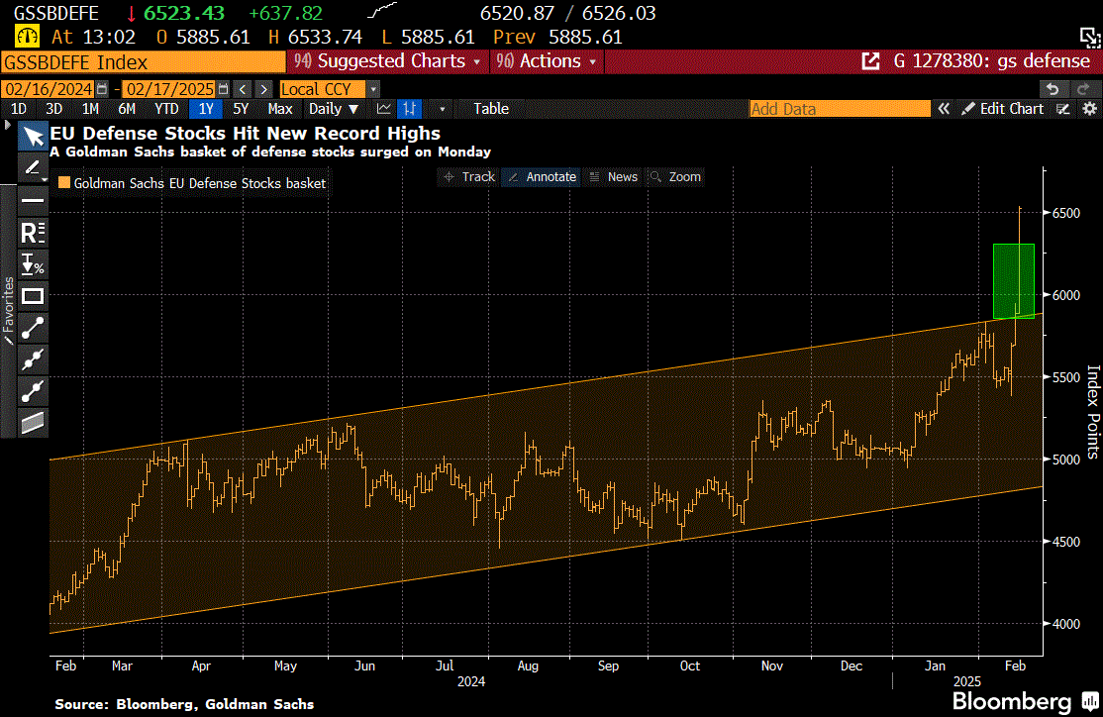Image resolution: width=1103 pixels, height=717 pixels.
Task: Select the rectangle drawing tool
Action: point(33,296)
